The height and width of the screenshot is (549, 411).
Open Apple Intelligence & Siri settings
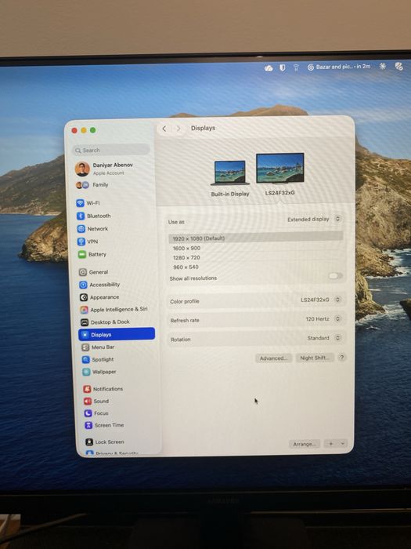tap(114, 310)
